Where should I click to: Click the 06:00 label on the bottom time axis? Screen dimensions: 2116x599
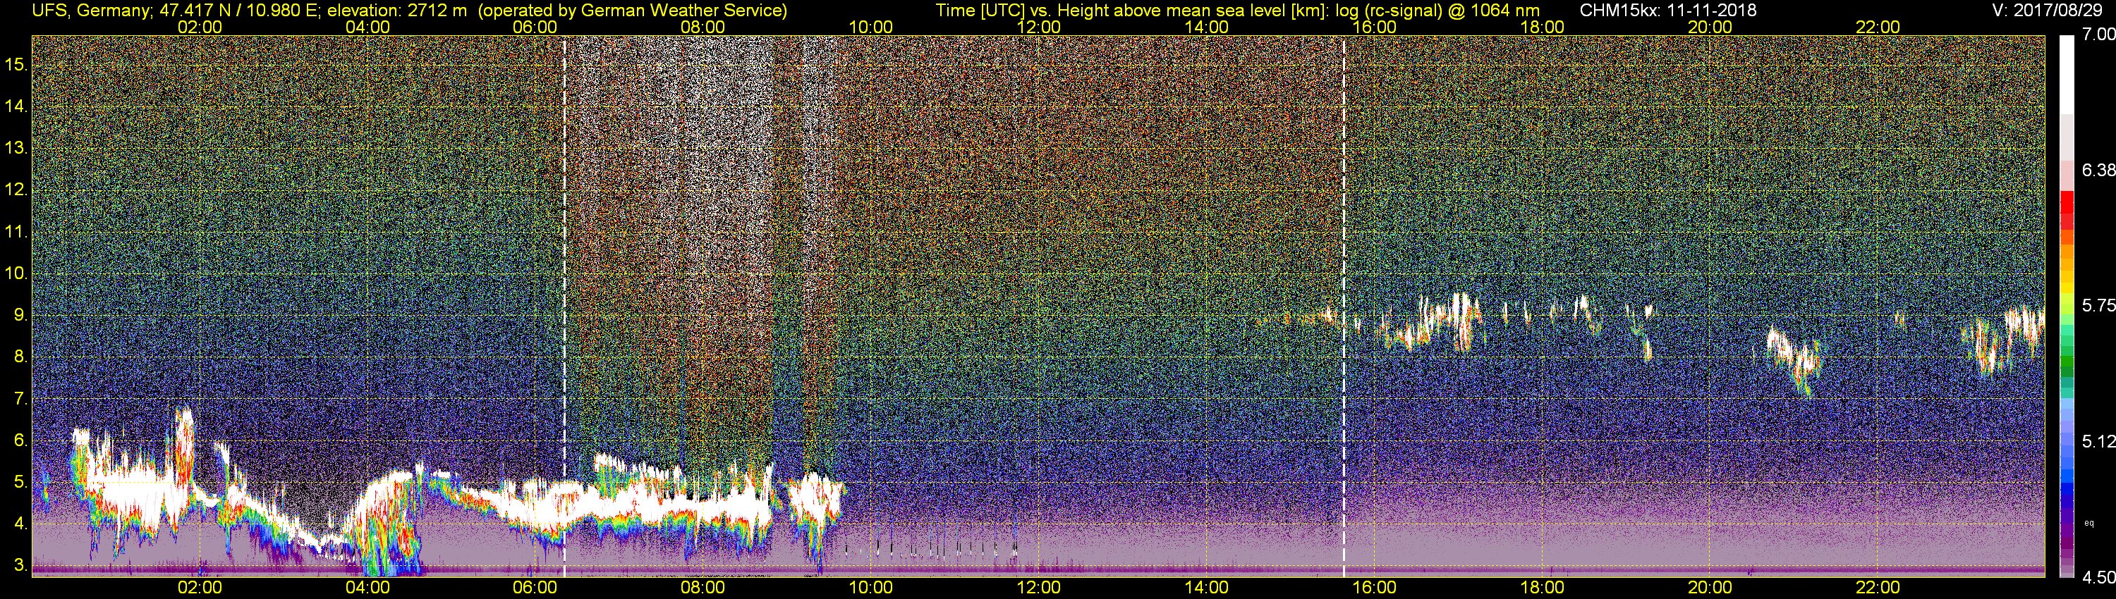point(535,588)
